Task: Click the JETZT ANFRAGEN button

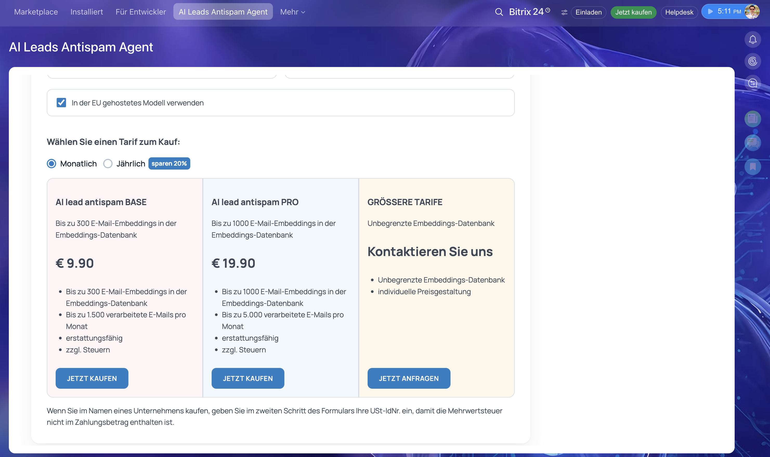Action: [x=409, y=378]
